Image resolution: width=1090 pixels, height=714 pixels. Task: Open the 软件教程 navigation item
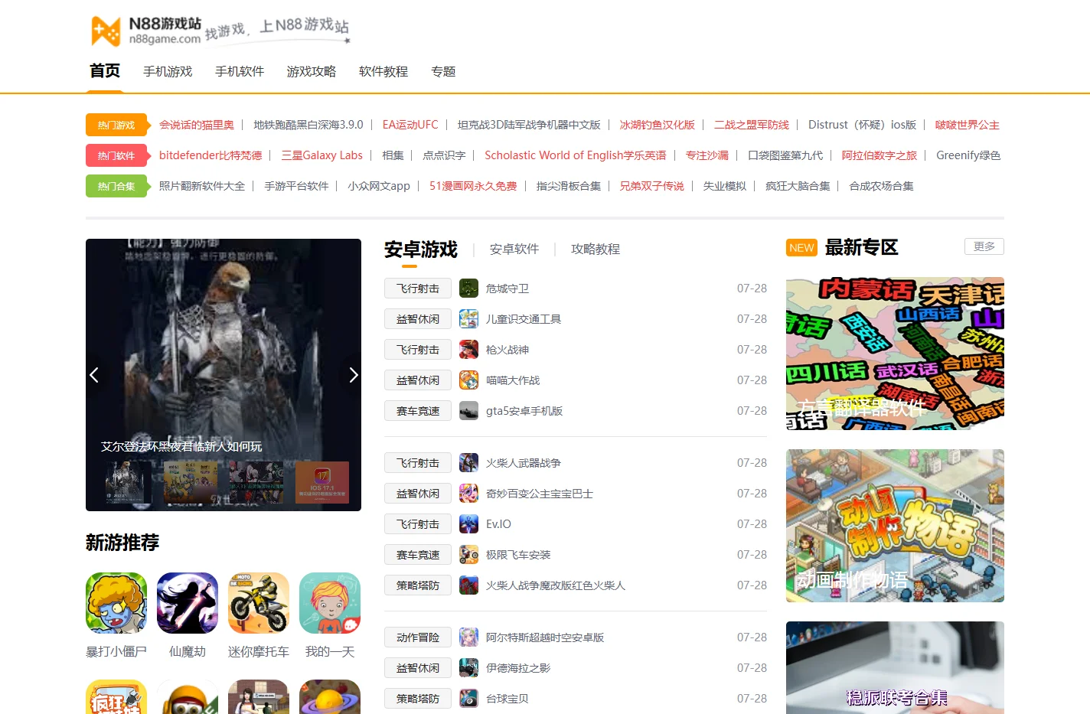point(383,71)
